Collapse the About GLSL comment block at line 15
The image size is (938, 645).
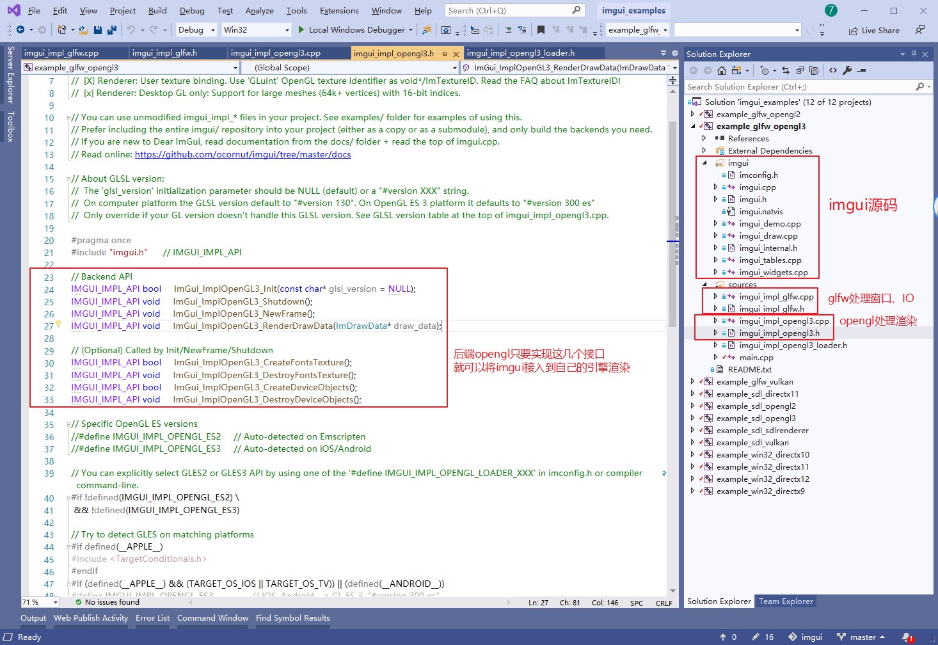68,179
